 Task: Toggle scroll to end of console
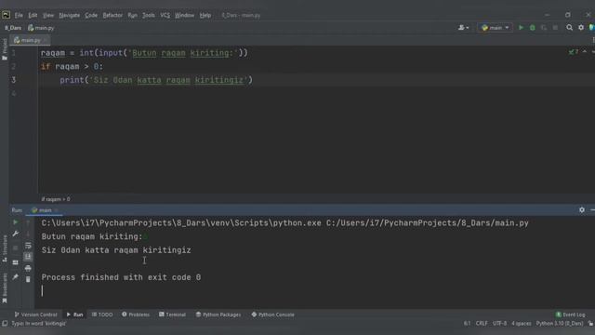point(28,257)
